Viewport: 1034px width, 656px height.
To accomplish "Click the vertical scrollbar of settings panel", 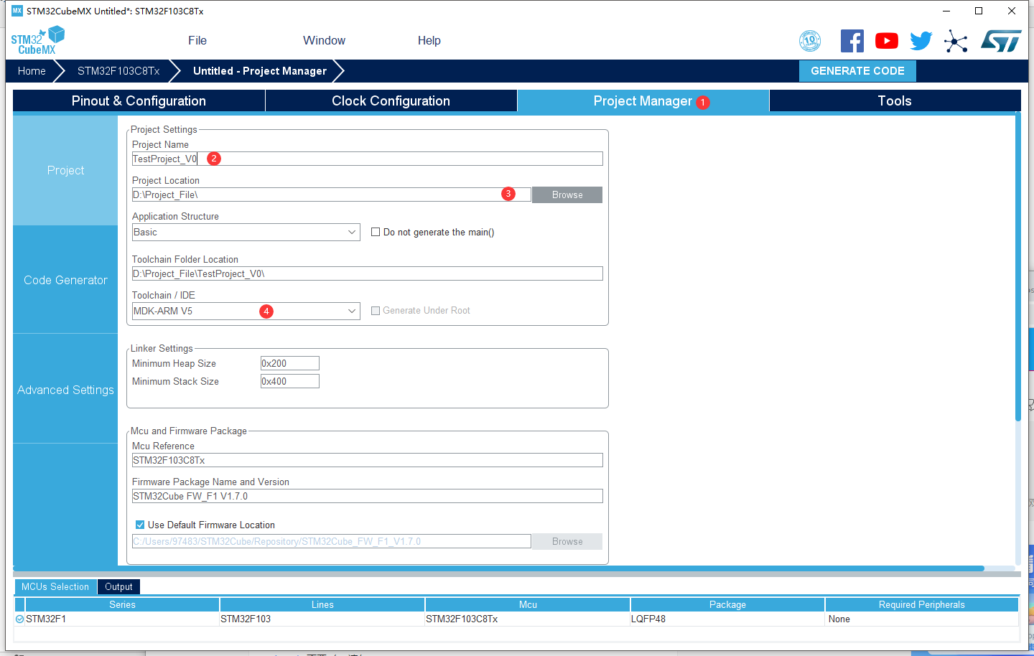I will pyautogui.click(x=1018, y=266).
